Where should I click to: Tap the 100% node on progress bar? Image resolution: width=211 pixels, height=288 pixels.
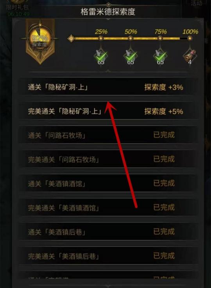pos(190,38)
